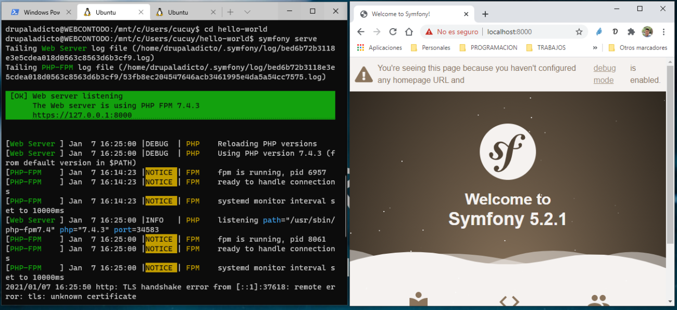Reload the localhost page
677x310 pixels.
(x=393, y=32)
